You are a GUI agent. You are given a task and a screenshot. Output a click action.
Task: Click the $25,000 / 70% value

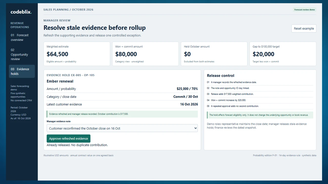point(187,89)
